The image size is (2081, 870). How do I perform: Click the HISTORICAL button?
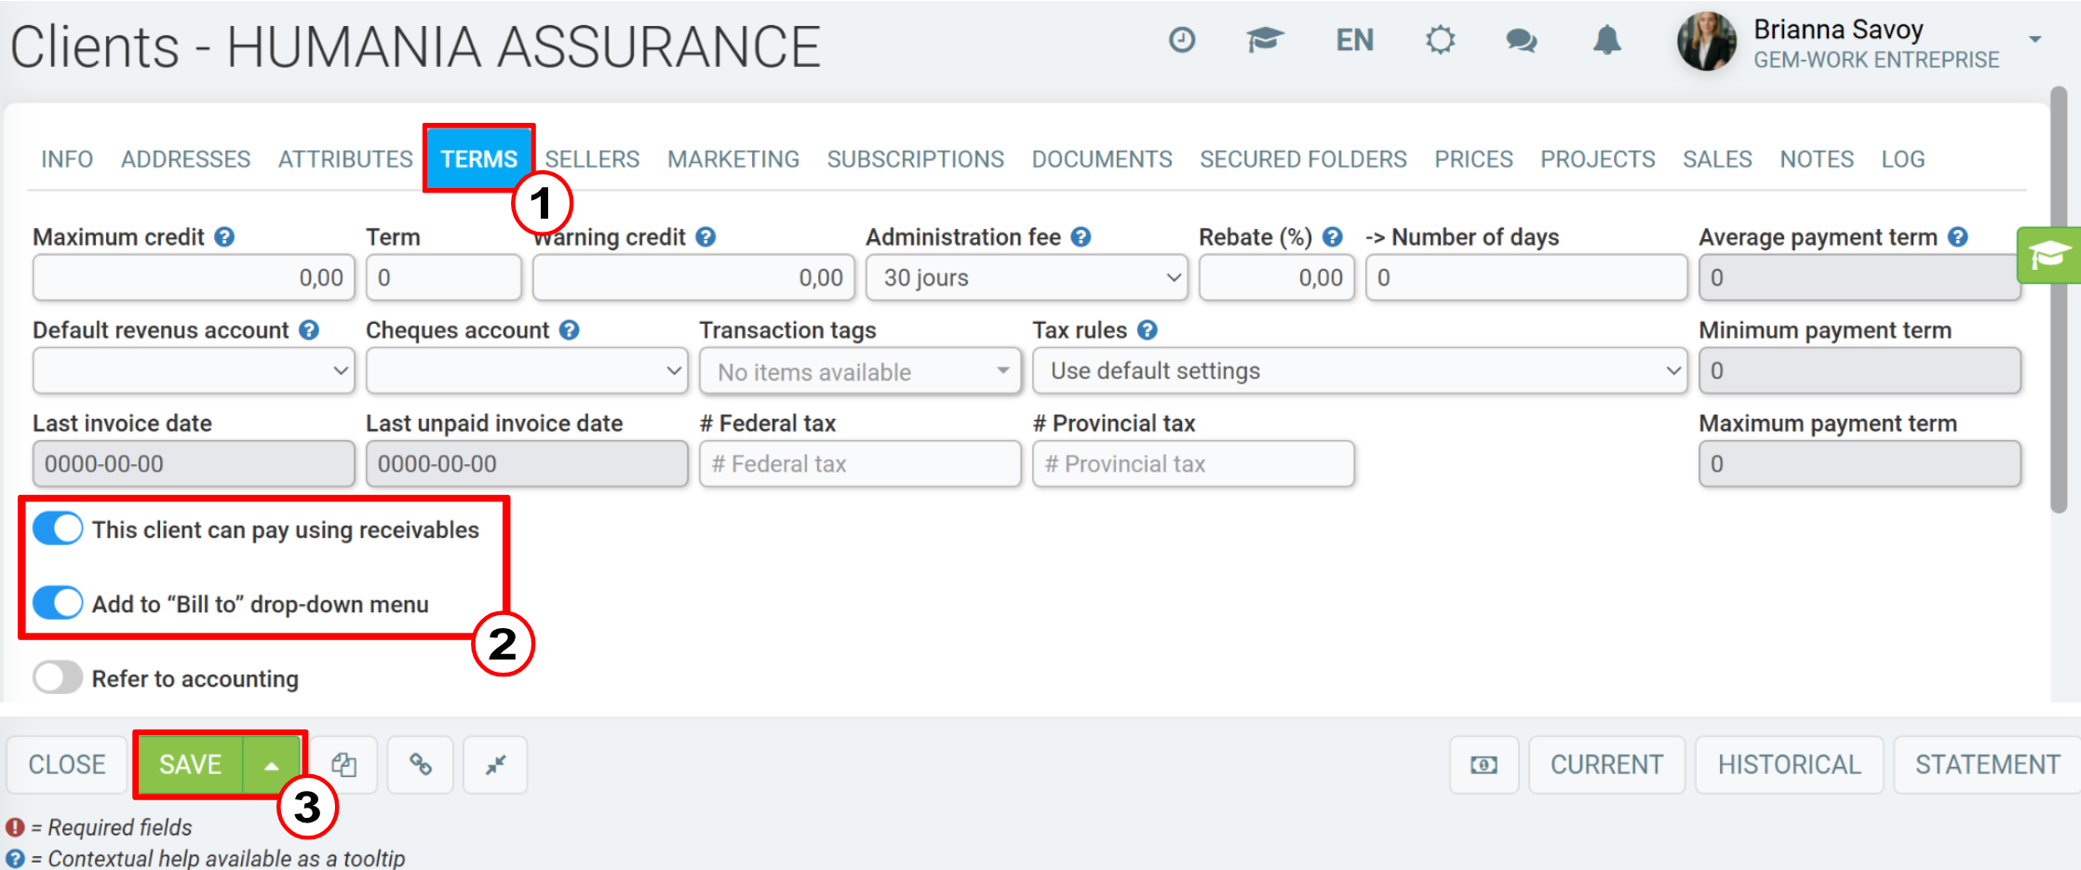coord(1790,765)
